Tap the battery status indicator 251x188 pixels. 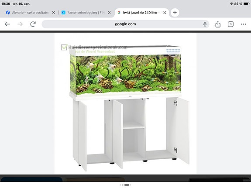[247, 3]
